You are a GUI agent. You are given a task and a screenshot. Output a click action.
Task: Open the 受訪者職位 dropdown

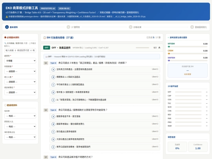[x=20, y=92]
